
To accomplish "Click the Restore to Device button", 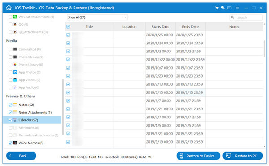I will 198,156.
